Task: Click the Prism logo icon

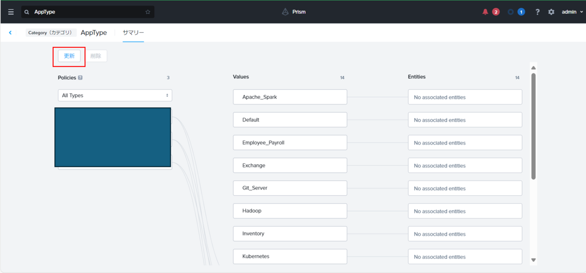Action: 285,12
